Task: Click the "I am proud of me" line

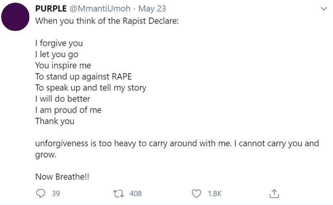Action: click(68, 110)
